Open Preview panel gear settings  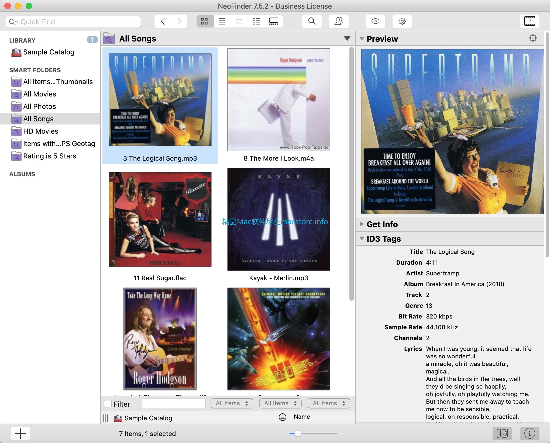(533, 38)
